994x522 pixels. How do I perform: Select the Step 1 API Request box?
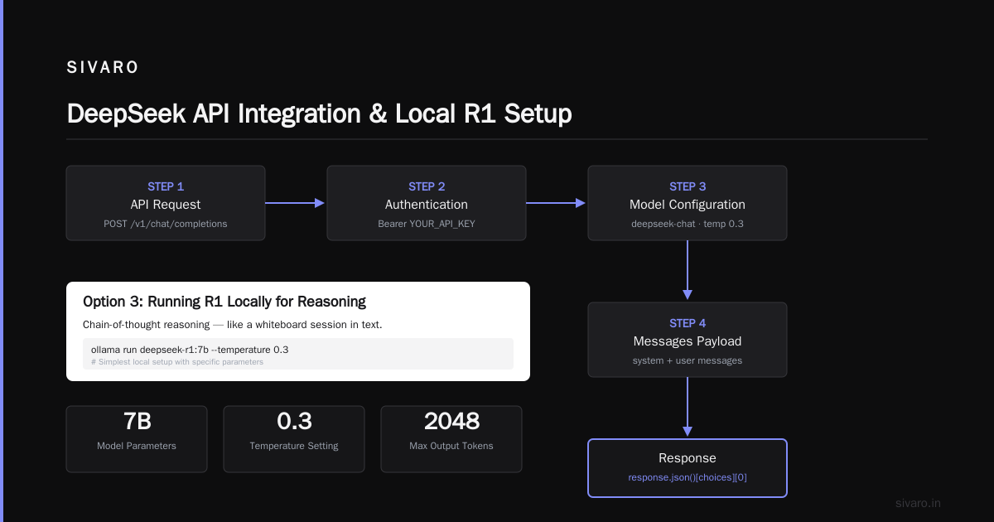[x=166, y=203]
